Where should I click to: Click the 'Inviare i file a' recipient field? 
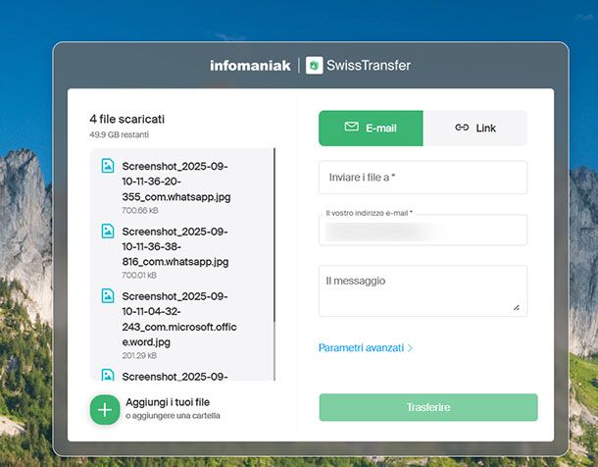[x=423, y=178]
